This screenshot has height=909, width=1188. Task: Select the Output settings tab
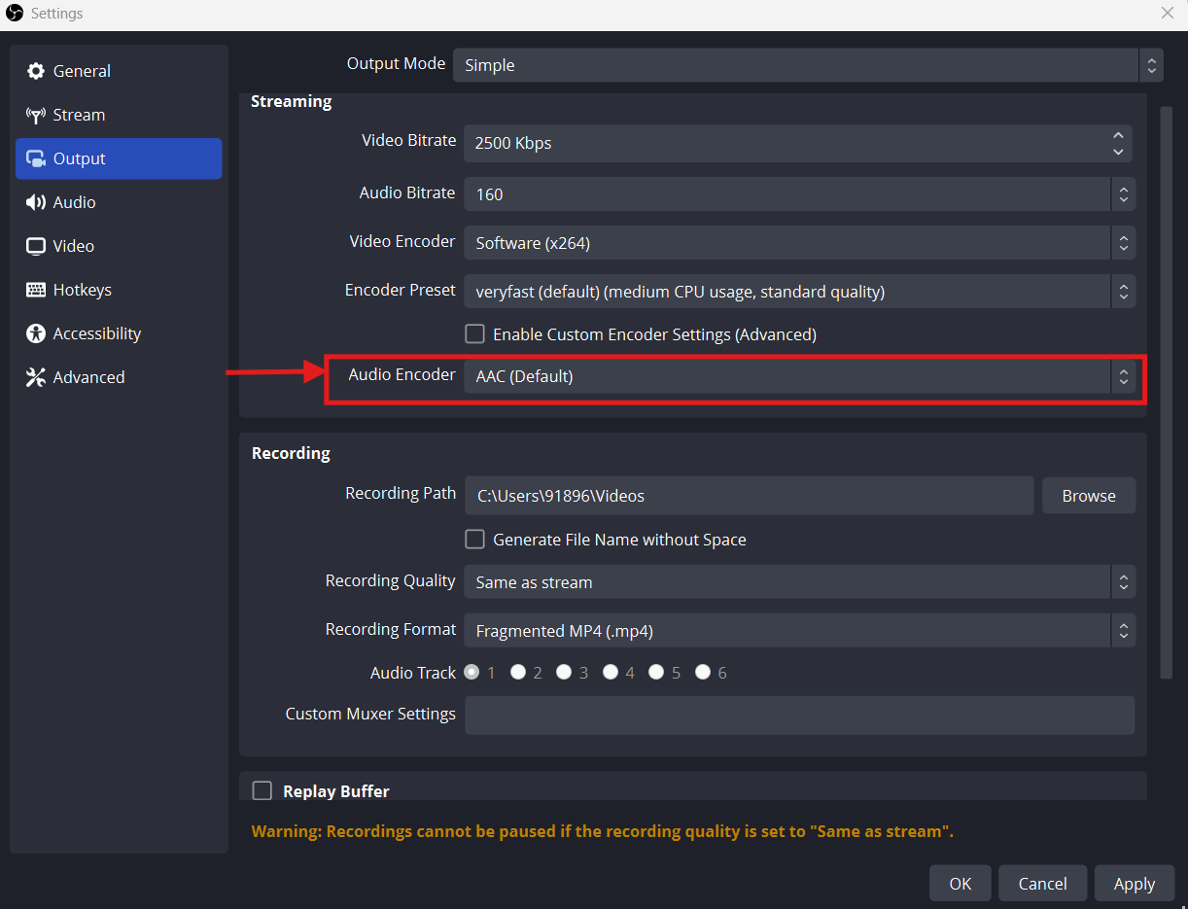tap(119, 158)
